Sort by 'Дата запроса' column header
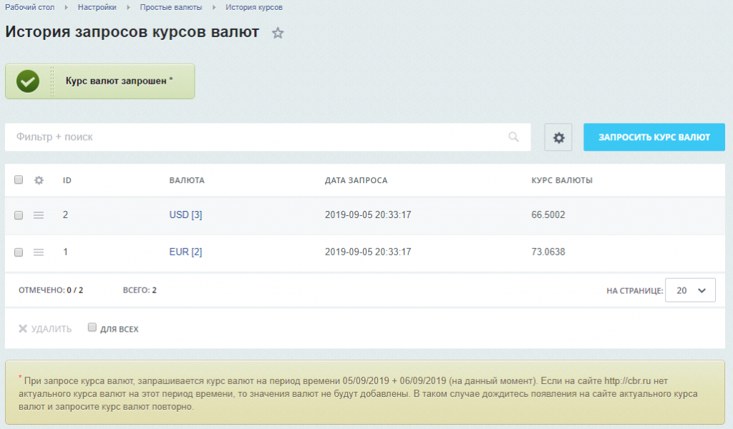The height and width of the screenshot is (429, 733). click(356, 180)
